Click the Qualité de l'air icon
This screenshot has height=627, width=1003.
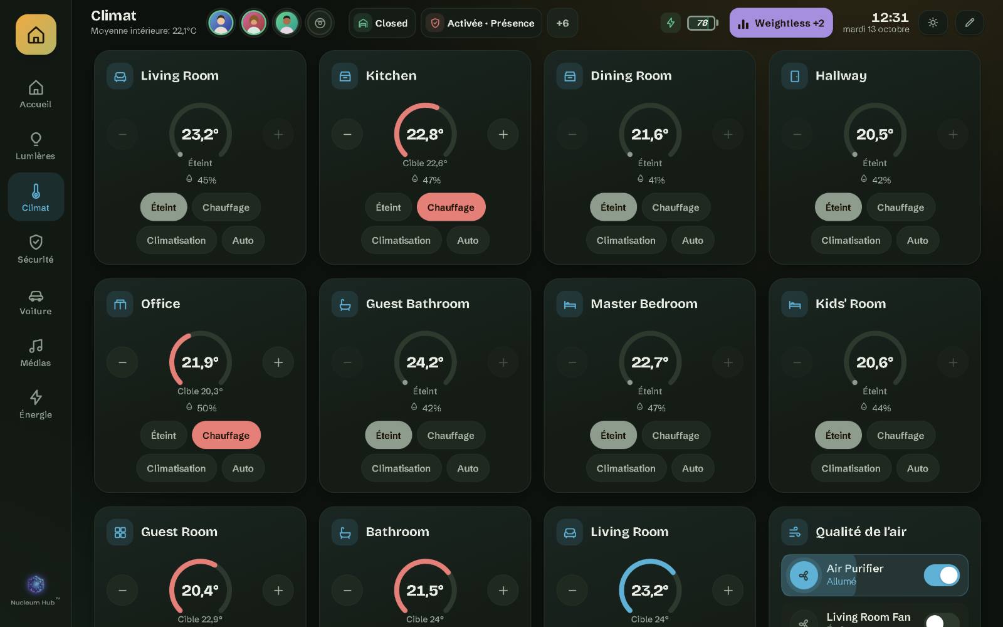794,532
